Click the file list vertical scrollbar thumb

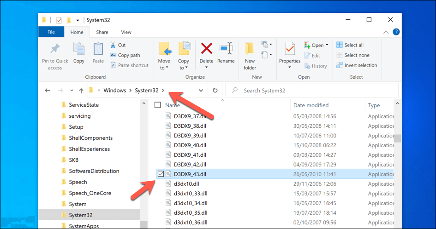pos(397,138)
